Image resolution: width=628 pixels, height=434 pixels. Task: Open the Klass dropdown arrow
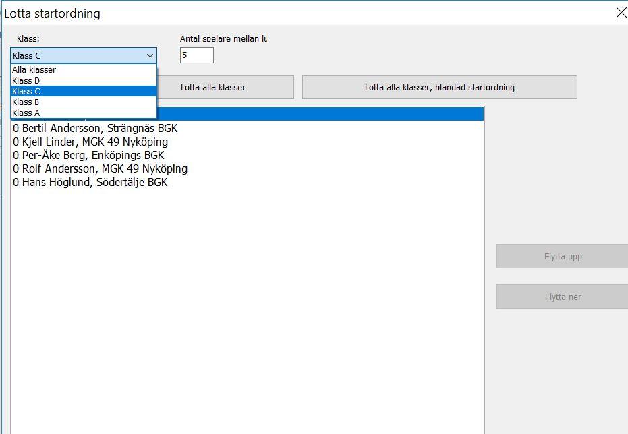[x=150, y=56]
